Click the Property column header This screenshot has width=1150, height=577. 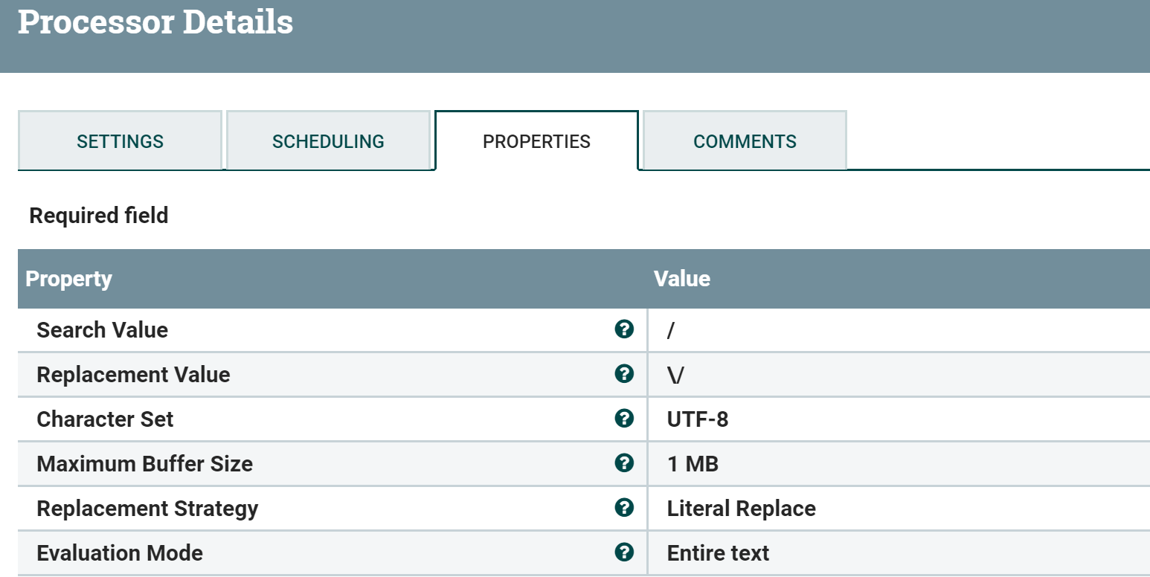(68, 279)
